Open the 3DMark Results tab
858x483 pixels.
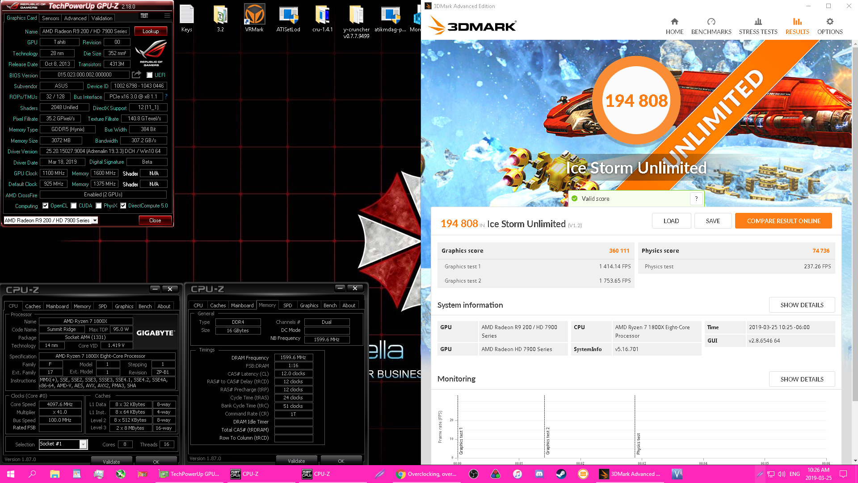[797, 26]
